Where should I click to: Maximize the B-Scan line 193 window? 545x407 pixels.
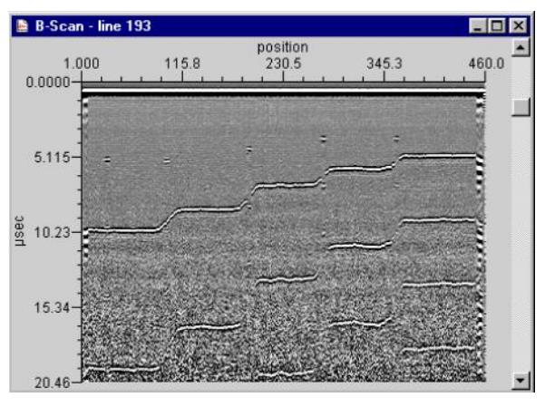coord(496,26)
